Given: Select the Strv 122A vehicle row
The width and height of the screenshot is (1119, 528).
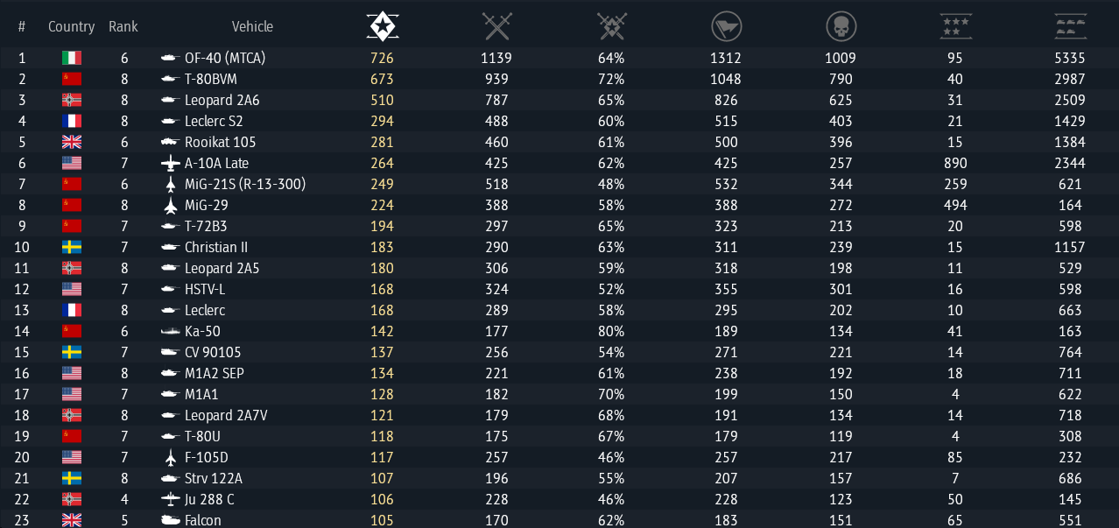Looking at the screenshot, I should click(x=559, y=478).
